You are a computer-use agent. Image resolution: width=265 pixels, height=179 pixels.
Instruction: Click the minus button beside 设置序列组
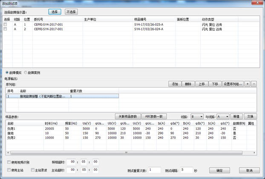(x=254, y=84)
